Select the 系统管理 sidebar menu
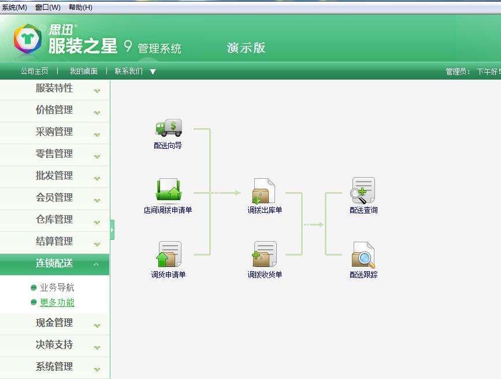This screenshot has height=379, width=501. 55,367
